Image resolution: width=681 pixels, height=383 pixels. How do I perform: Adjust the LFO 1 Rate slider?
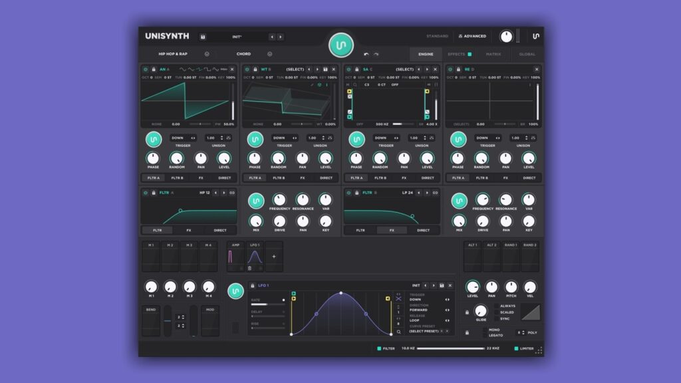click(267, 305)
